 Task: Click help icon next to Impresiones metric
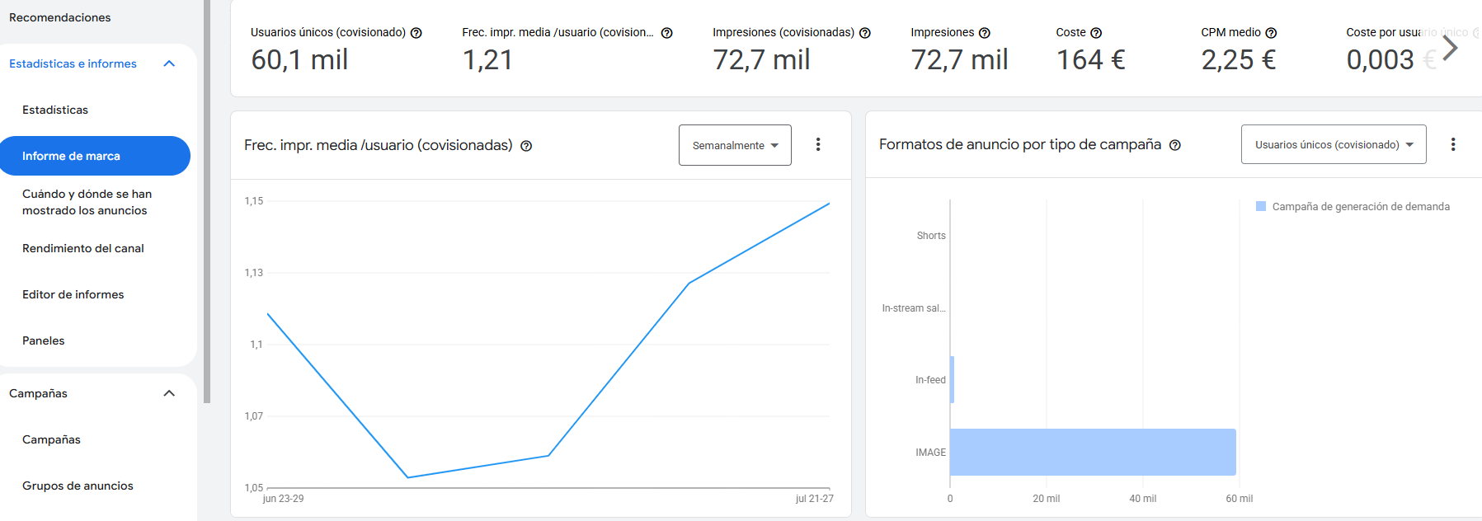(985, 33)
